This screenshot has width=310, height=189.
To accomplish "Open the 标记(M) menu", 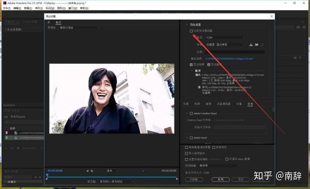I will coord(50,8).
